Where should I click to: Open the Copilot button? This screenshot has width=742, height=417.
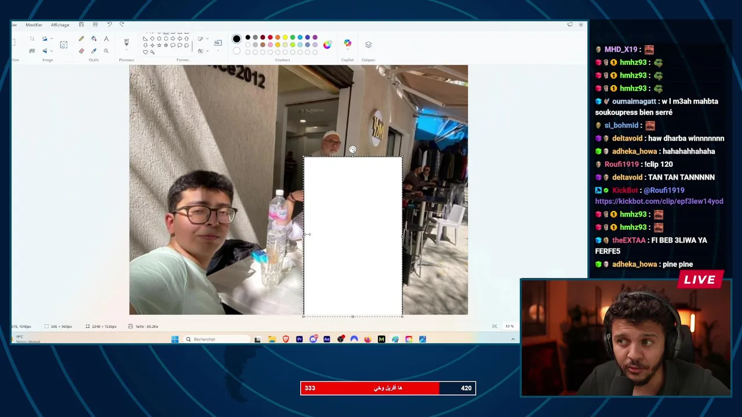pos(347,43)
